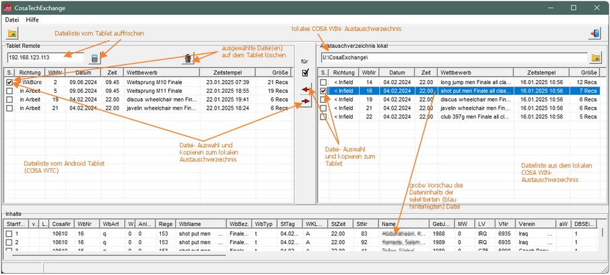Click the refresh tablet file list icon
The height and width of the screenshot is (275, 610).
click(95, 58)
